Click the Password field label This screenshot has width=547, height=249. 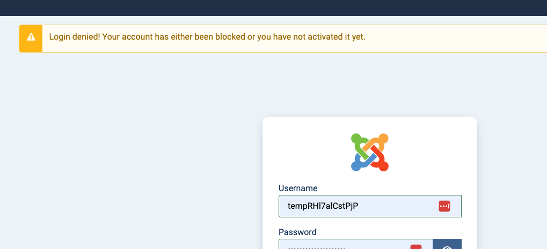pos(297,232)
